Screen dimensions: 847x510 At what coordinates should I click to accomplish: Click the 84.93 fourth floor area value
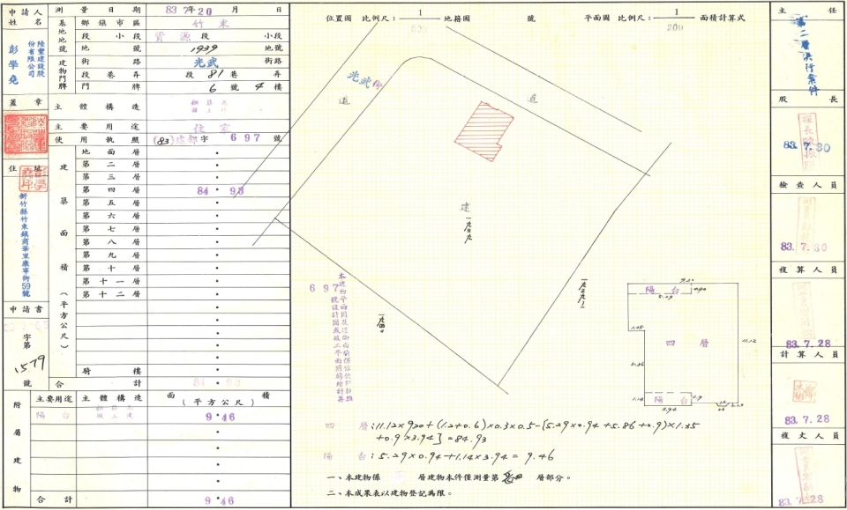218,190
